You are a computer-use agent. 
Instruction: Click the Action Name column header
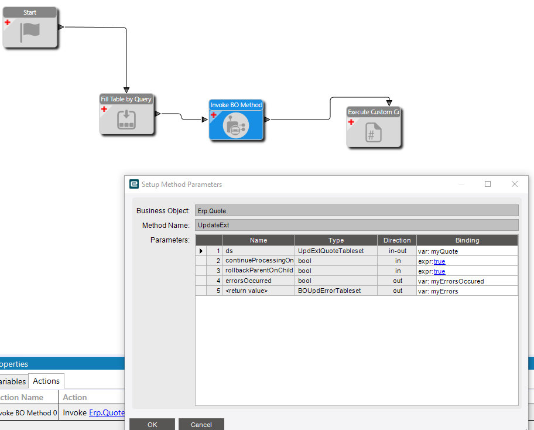(x=29, y=397)
